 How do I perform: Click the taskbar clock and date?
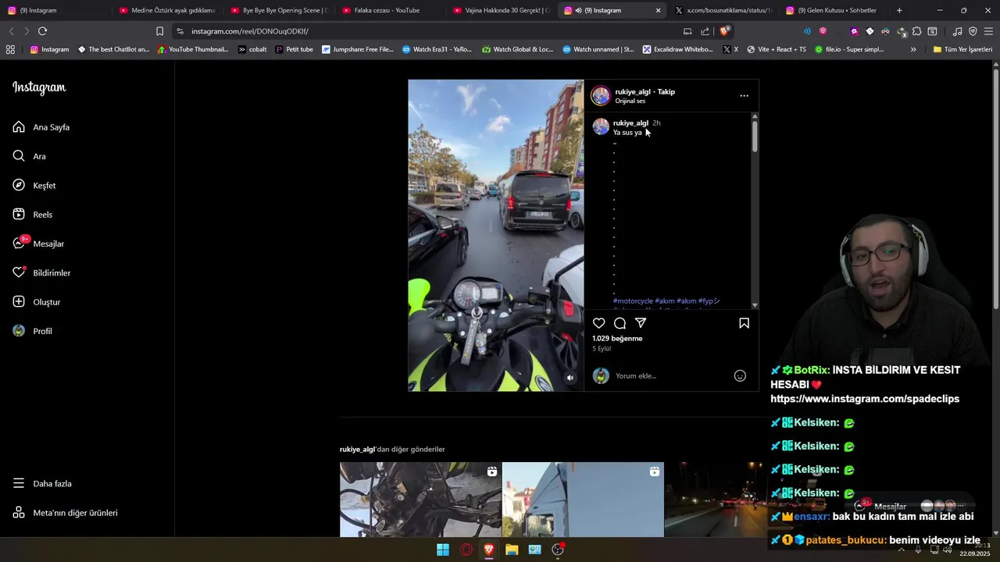(976, 550)
